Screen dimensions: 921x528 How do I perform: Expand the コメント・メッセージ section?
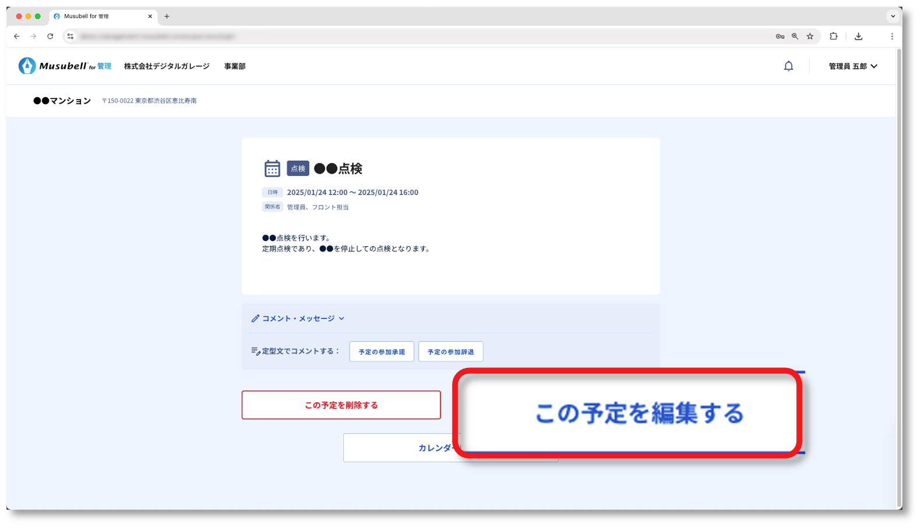[298, 318]
